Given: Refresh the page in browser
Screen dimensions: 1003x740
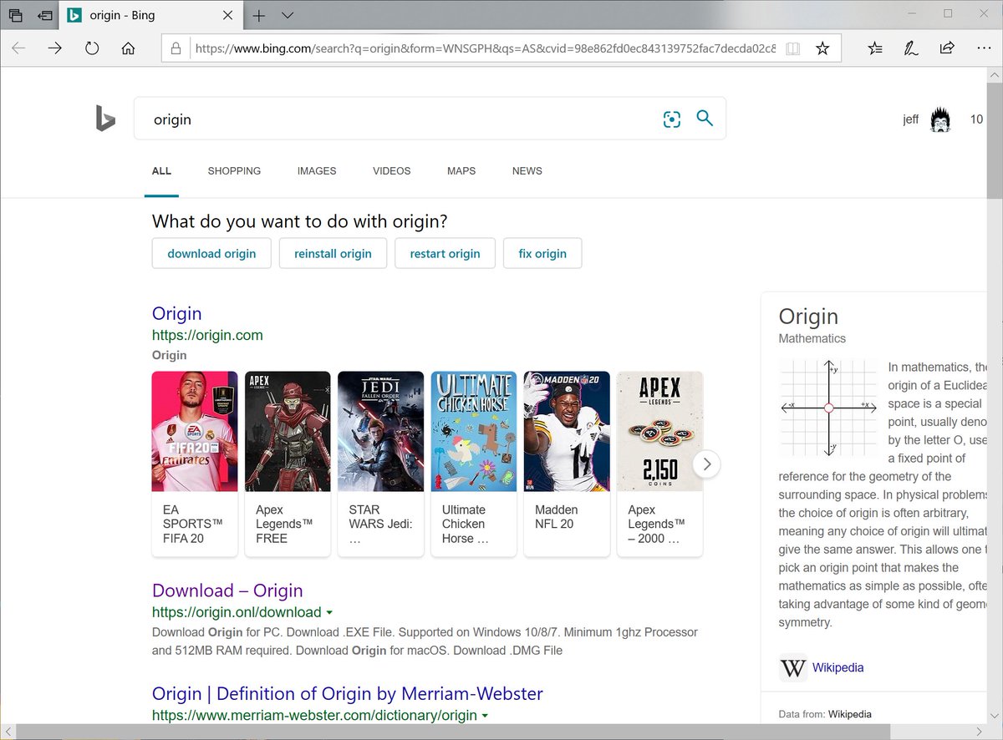Looking at the screenshot, I should [92, 48].
